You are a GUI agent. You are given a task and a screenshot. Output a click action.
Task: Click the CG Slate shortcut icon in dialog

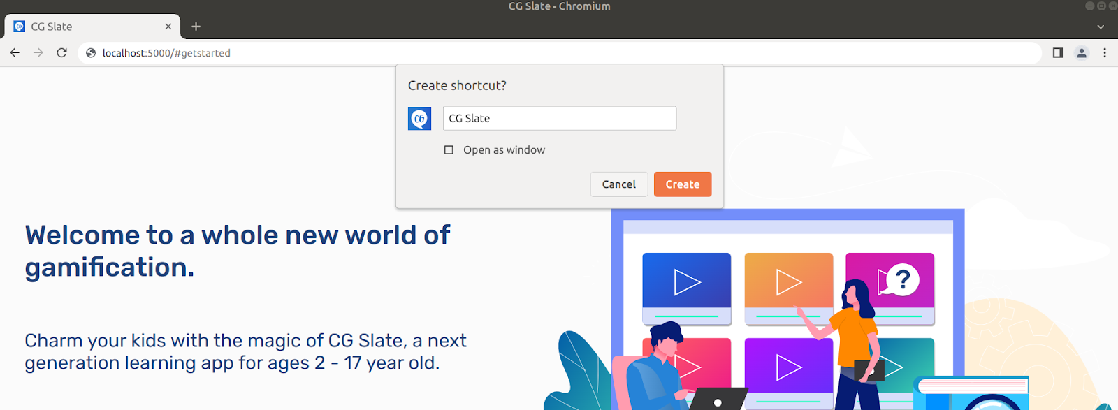pos(420,119)
